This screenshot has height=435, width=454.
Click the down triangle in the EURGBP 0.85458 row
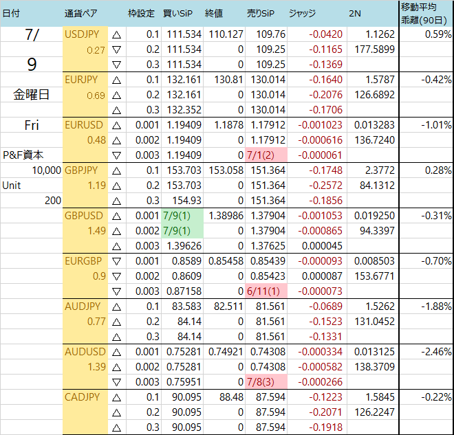(116, 262)
